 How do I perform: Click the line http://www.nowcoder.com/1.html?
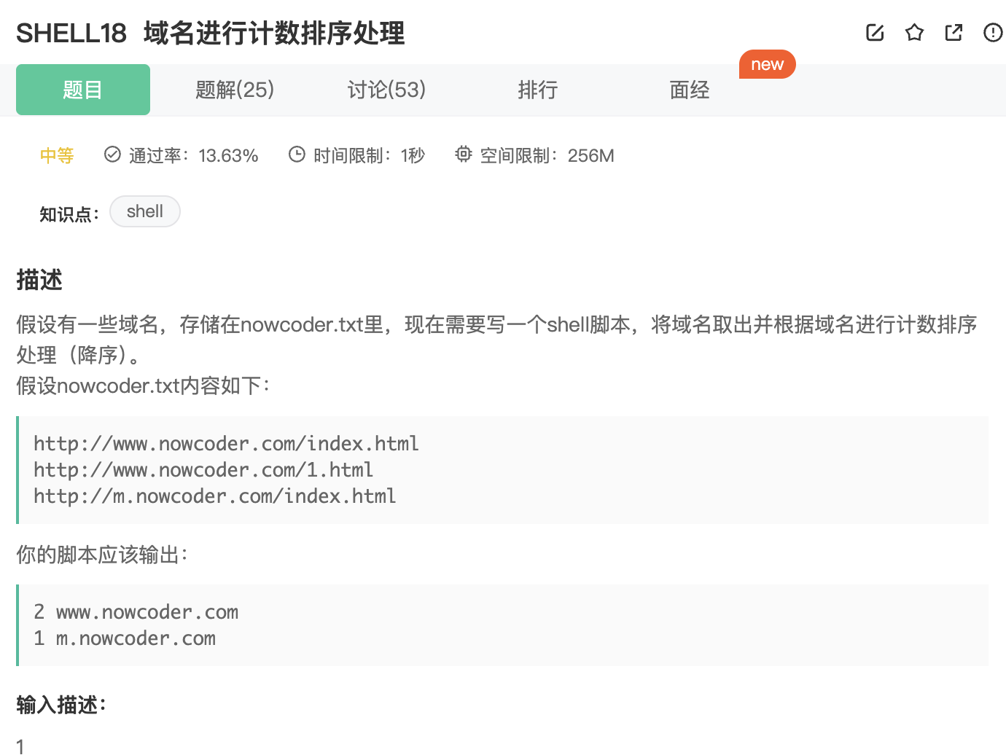(x=203, y=470)
